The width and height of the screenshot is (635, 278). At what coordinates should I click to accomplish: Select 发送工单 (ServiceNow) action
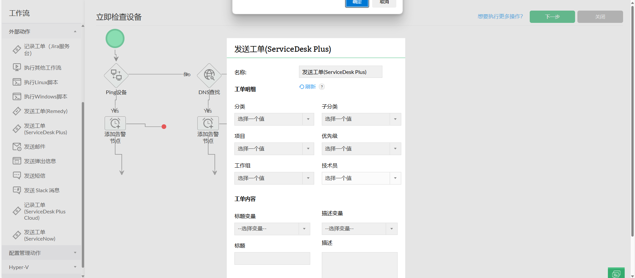point(40,235)
